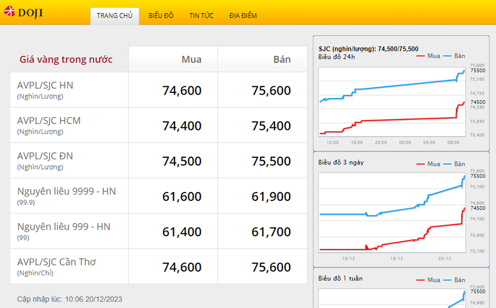
Task: Toggle the Bán legend in the 3 ngày chart
Action: (x=454, y=164)
